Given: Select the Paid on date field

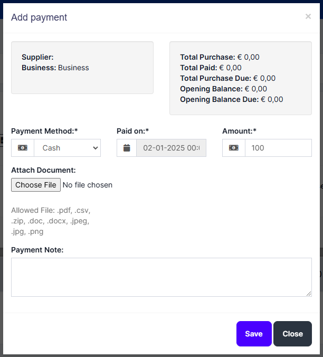Looking at the screenshot, I should [171, 148].
